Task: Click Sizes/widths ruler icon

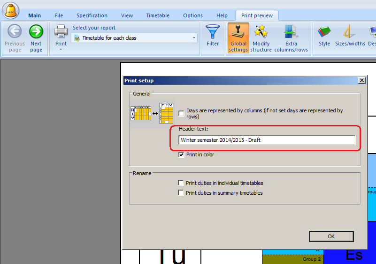Action: click(x=350, y=32)
